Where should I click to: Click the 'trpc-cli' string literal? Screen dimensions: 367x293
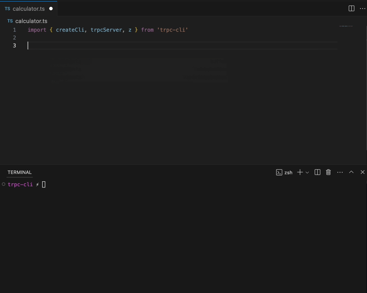click(172, 30)
